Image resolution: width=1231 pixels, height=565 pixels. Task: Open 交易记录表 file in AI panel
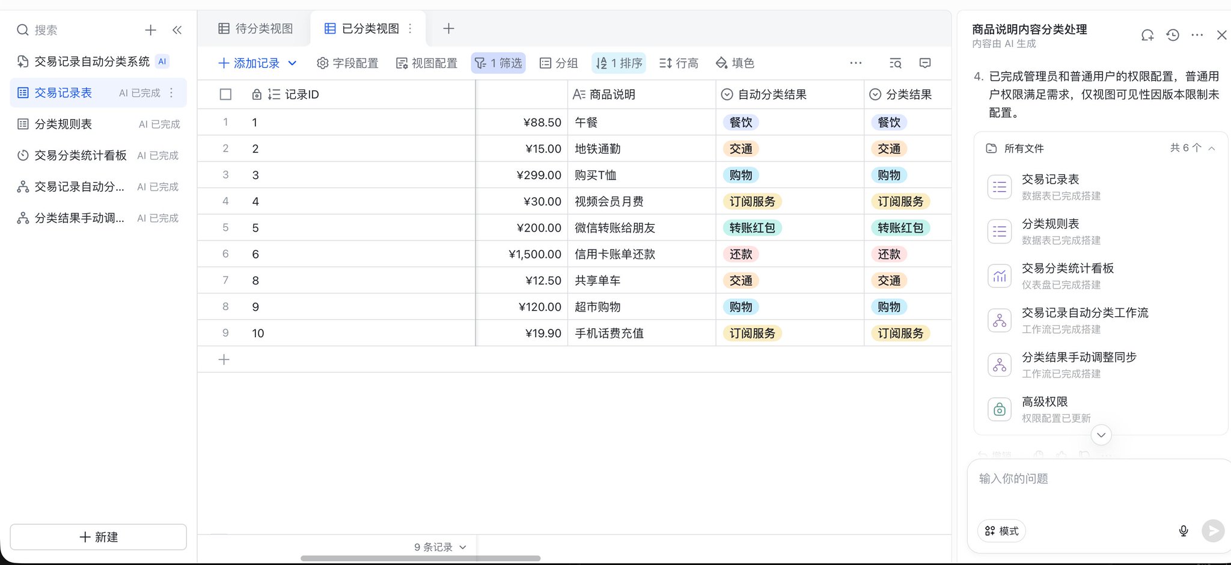1100,187
